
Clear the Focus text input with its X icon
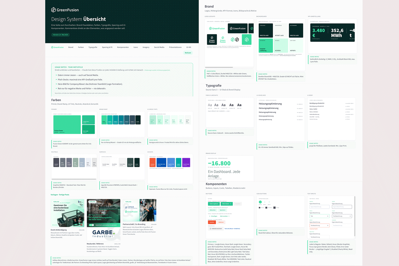328,216
